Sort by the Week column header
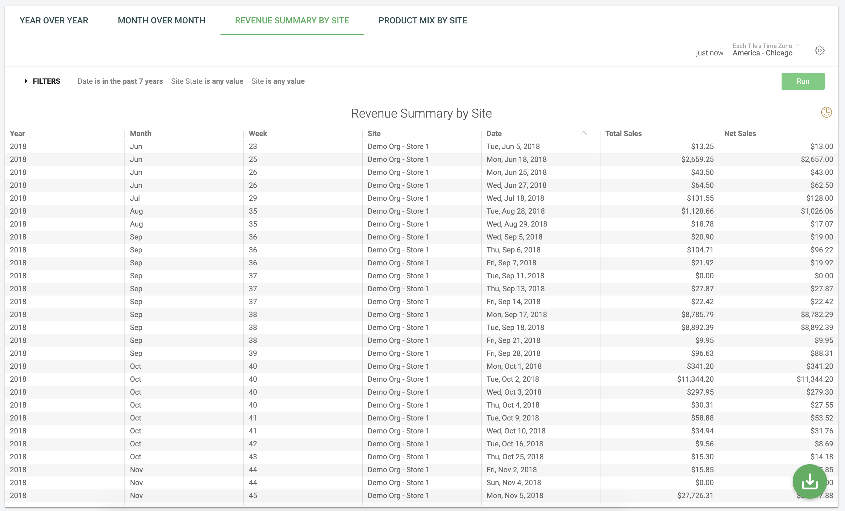 258,133
